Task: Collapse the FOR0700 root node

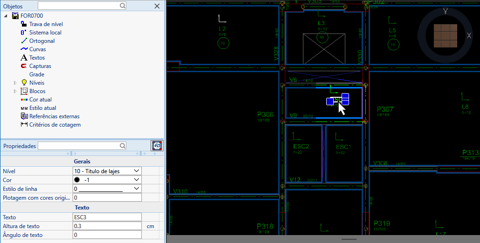Action: [6, 16]
